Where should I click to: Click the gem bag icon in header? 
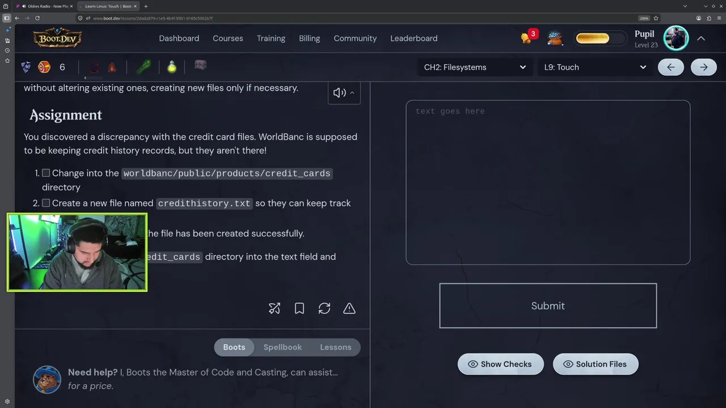coord(555,38)
